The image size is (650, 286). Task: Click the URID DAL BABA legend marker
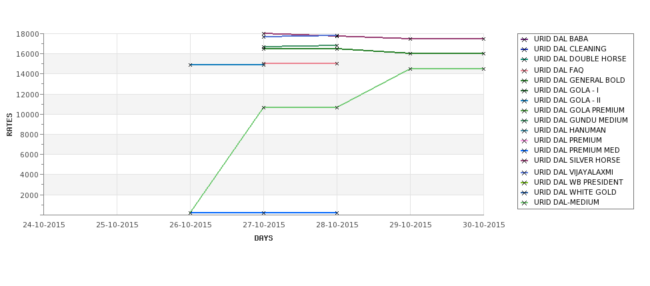pos(525,39)
